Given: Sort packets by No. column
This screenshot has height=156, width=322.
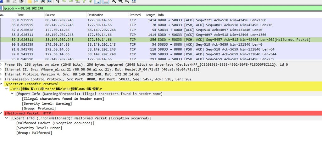Looking at the screenshot, I should pyautogui.click(x=8, y=15).
